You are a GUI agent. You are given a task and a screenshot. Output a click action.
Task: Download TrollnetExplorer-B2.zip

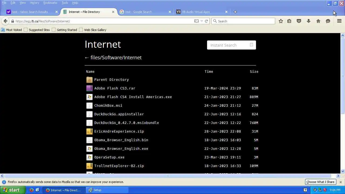[119, 166]
